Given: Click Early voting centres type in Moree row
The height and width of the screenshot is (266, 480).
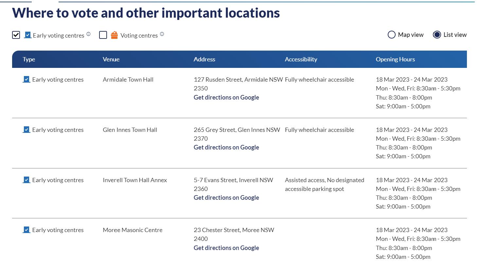Looking at the screenshot, I should (x=58, y=230).
